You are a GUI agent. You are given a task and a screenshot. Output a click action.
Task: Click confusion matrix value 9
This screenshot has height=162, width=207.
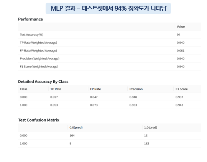pos(71,143)
